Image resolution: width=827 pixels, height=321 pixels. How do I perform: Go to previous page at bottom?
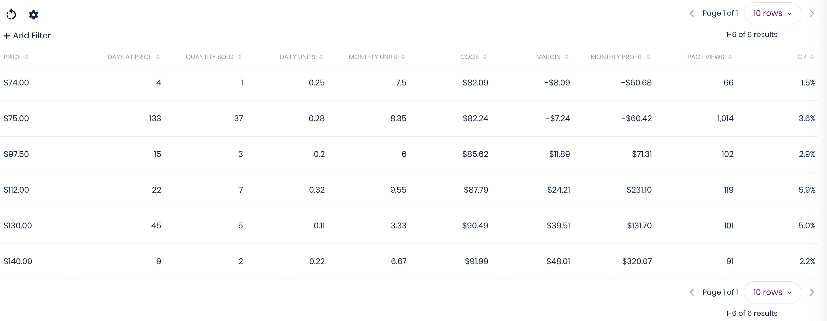click(x=692, y=292)
